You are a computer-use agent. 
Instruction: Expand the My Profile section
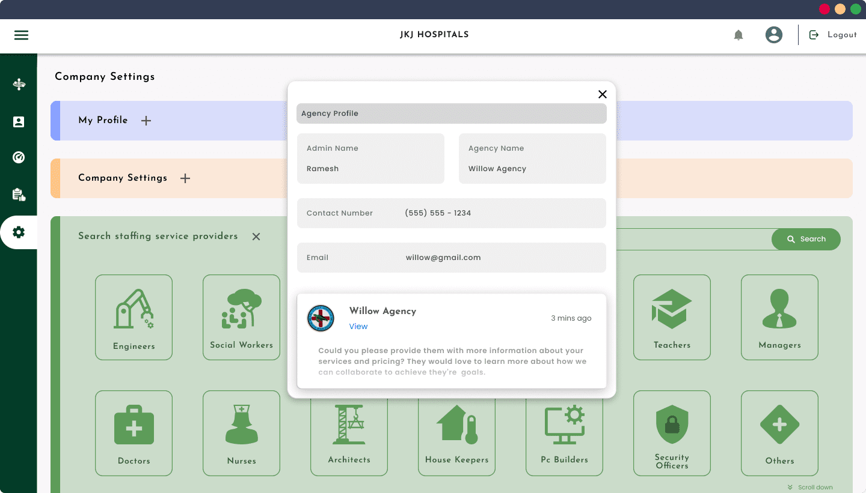(146, 121)
